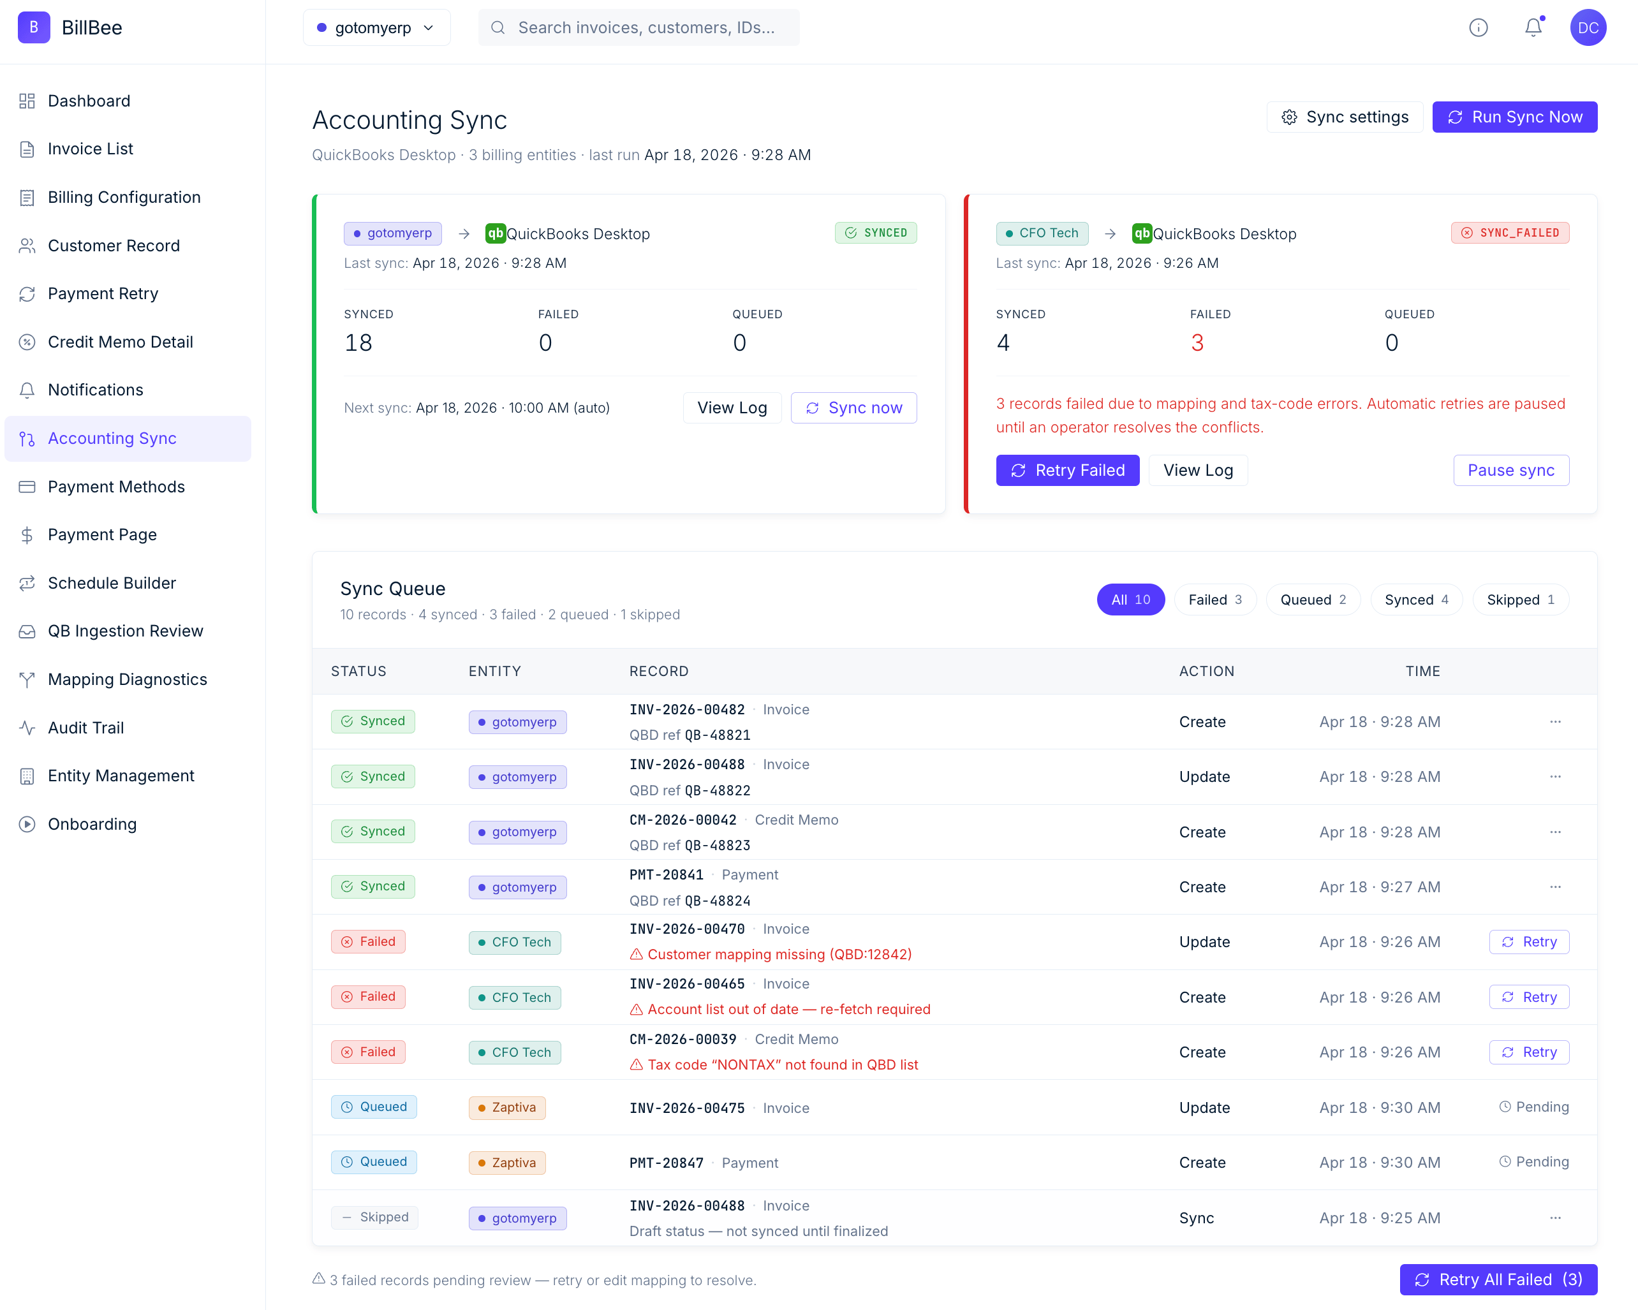This screenshot has height=1310, width=1638.
Task: Filter Sync Queue by Queued
Action: point(1313,600)
